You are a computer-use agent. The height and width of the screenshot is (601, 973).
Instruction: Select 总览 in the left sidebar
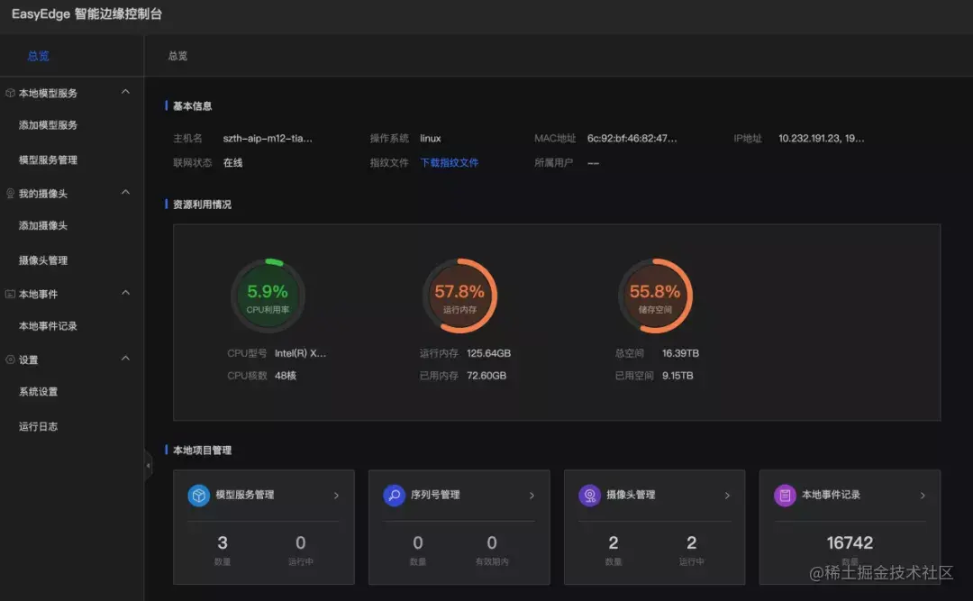(39, 56)
